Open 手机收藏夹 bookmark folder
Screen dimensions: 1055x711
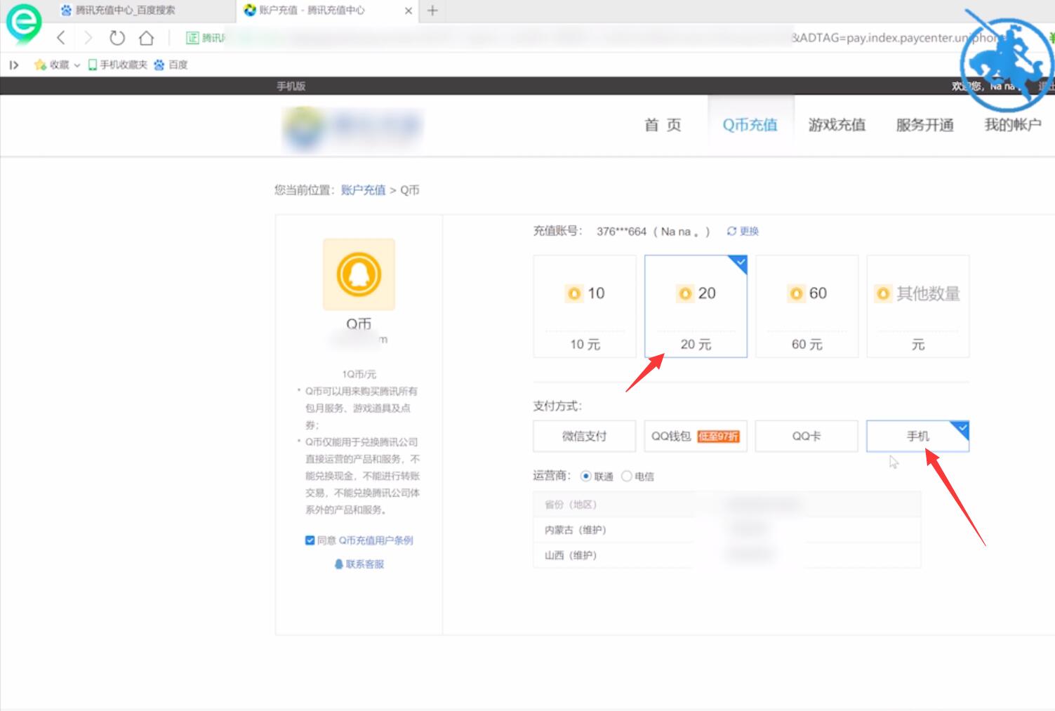point(117,65)
